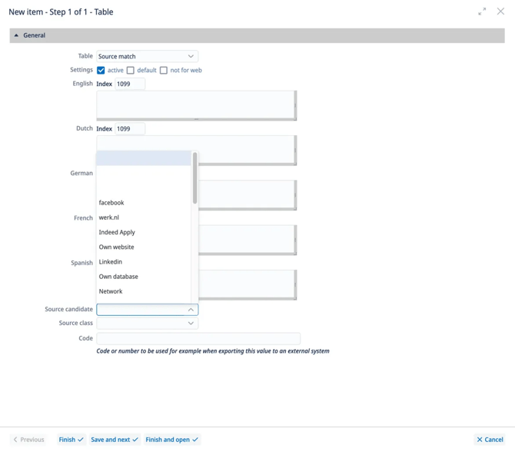Pick Indeed Apply option
The image size is (515, 455).
pyautogui.click(x=117, y=232)
